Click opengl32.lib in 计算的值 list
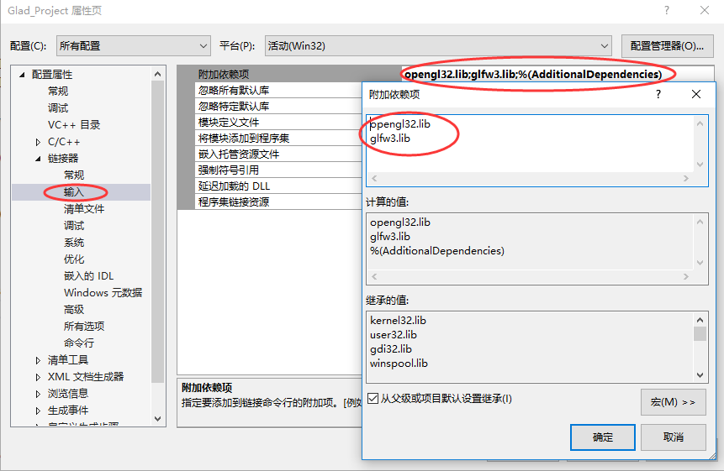 point(400,222)
